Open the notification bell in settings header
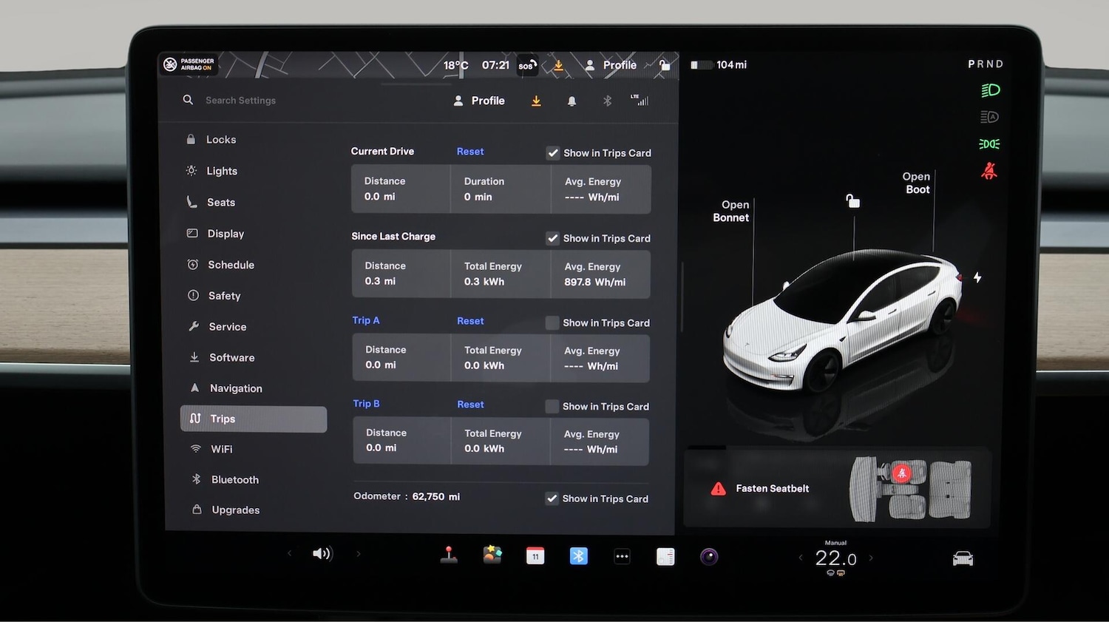1109x622 pixels. [x=572, y=101]
